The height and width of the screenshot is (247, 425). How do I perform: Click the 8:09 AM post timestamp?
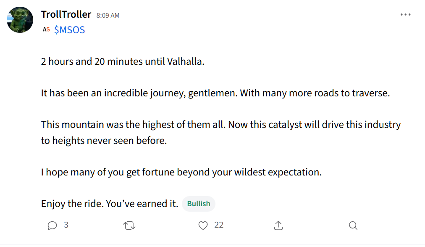coord(108,16)
